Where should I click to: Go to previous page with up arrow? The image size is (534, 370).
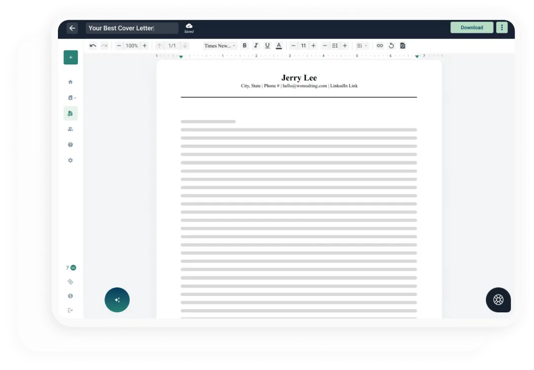159,45
